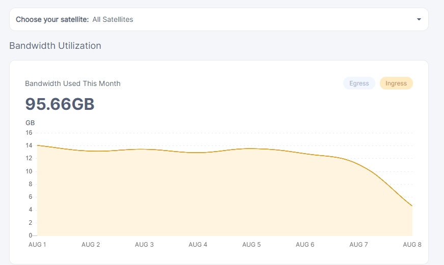This screenshot has width=444, height=265.
Task: Click the AUG 2 date label
Action: (91, 245)
